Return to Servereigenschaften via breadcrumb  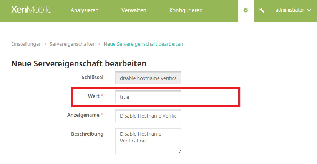[x=73, y=44]
